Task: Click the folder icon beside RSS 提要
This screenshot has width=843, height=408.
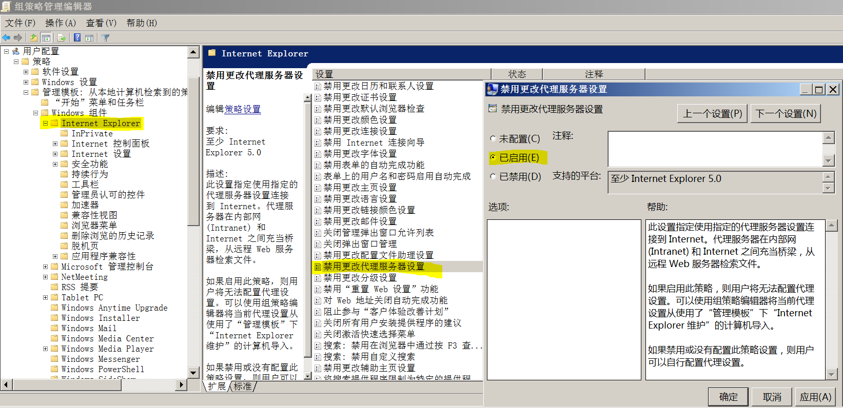Action: [x=54, y=287]
